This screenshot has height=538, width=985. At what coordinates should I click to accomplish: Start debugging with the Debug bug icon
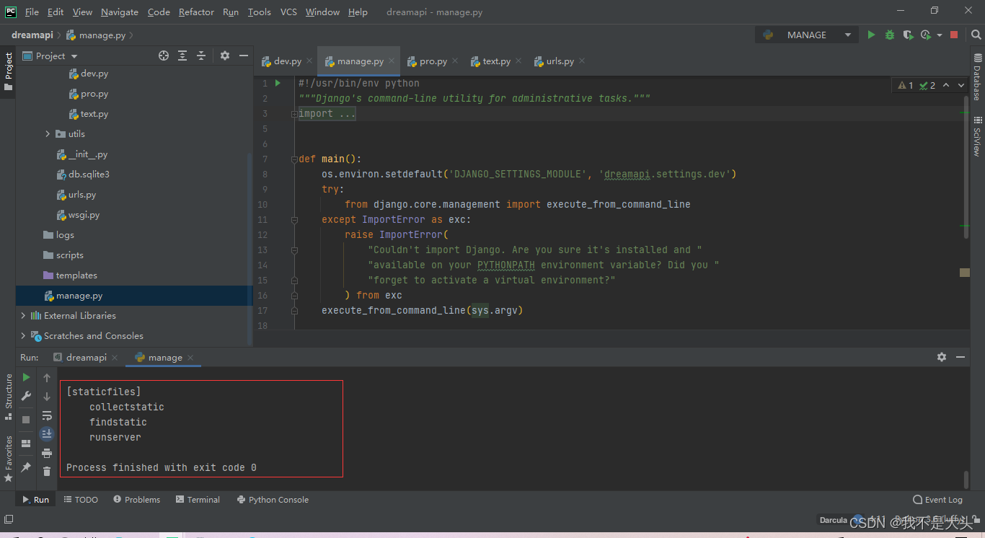click(889, 34)
